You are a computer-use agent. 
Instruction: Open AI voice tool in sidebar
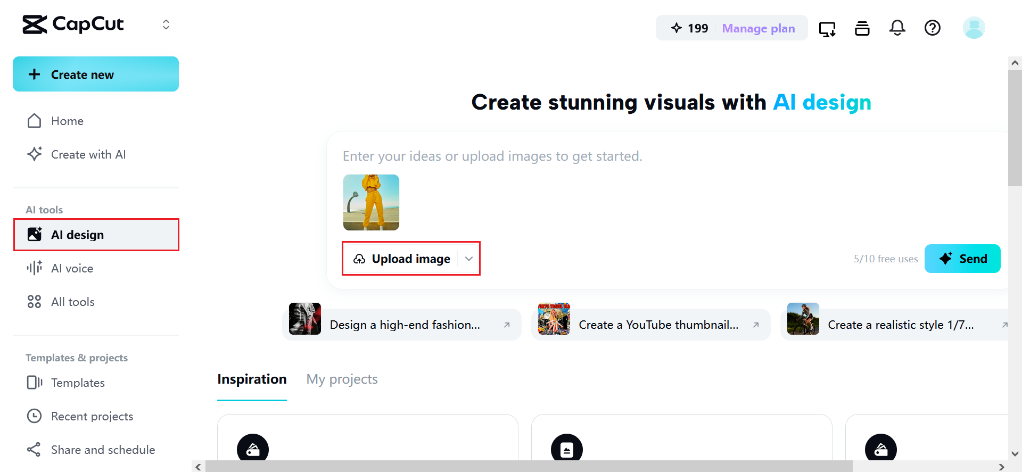coord(72,268)
